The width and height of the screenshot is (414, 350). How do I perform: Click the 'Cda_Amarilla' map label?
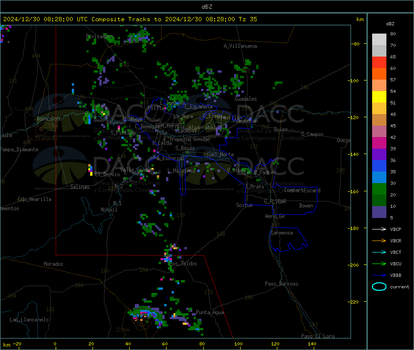point(34,199)
